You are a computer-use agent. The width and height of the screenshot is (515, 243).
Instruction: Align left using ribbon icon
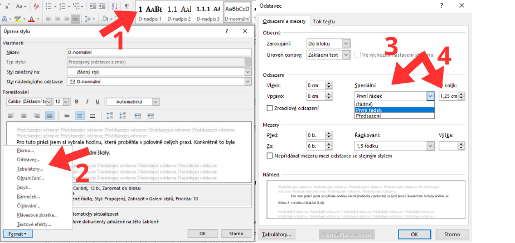48,19
